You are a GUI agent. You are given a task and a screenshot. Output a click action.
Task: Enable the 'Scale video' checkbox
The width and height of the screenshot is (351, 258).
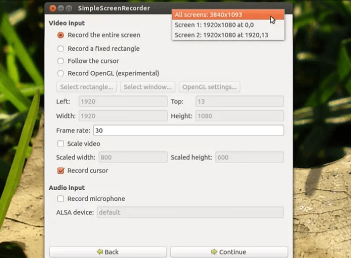pyautogui.click(x=61, y=144)
